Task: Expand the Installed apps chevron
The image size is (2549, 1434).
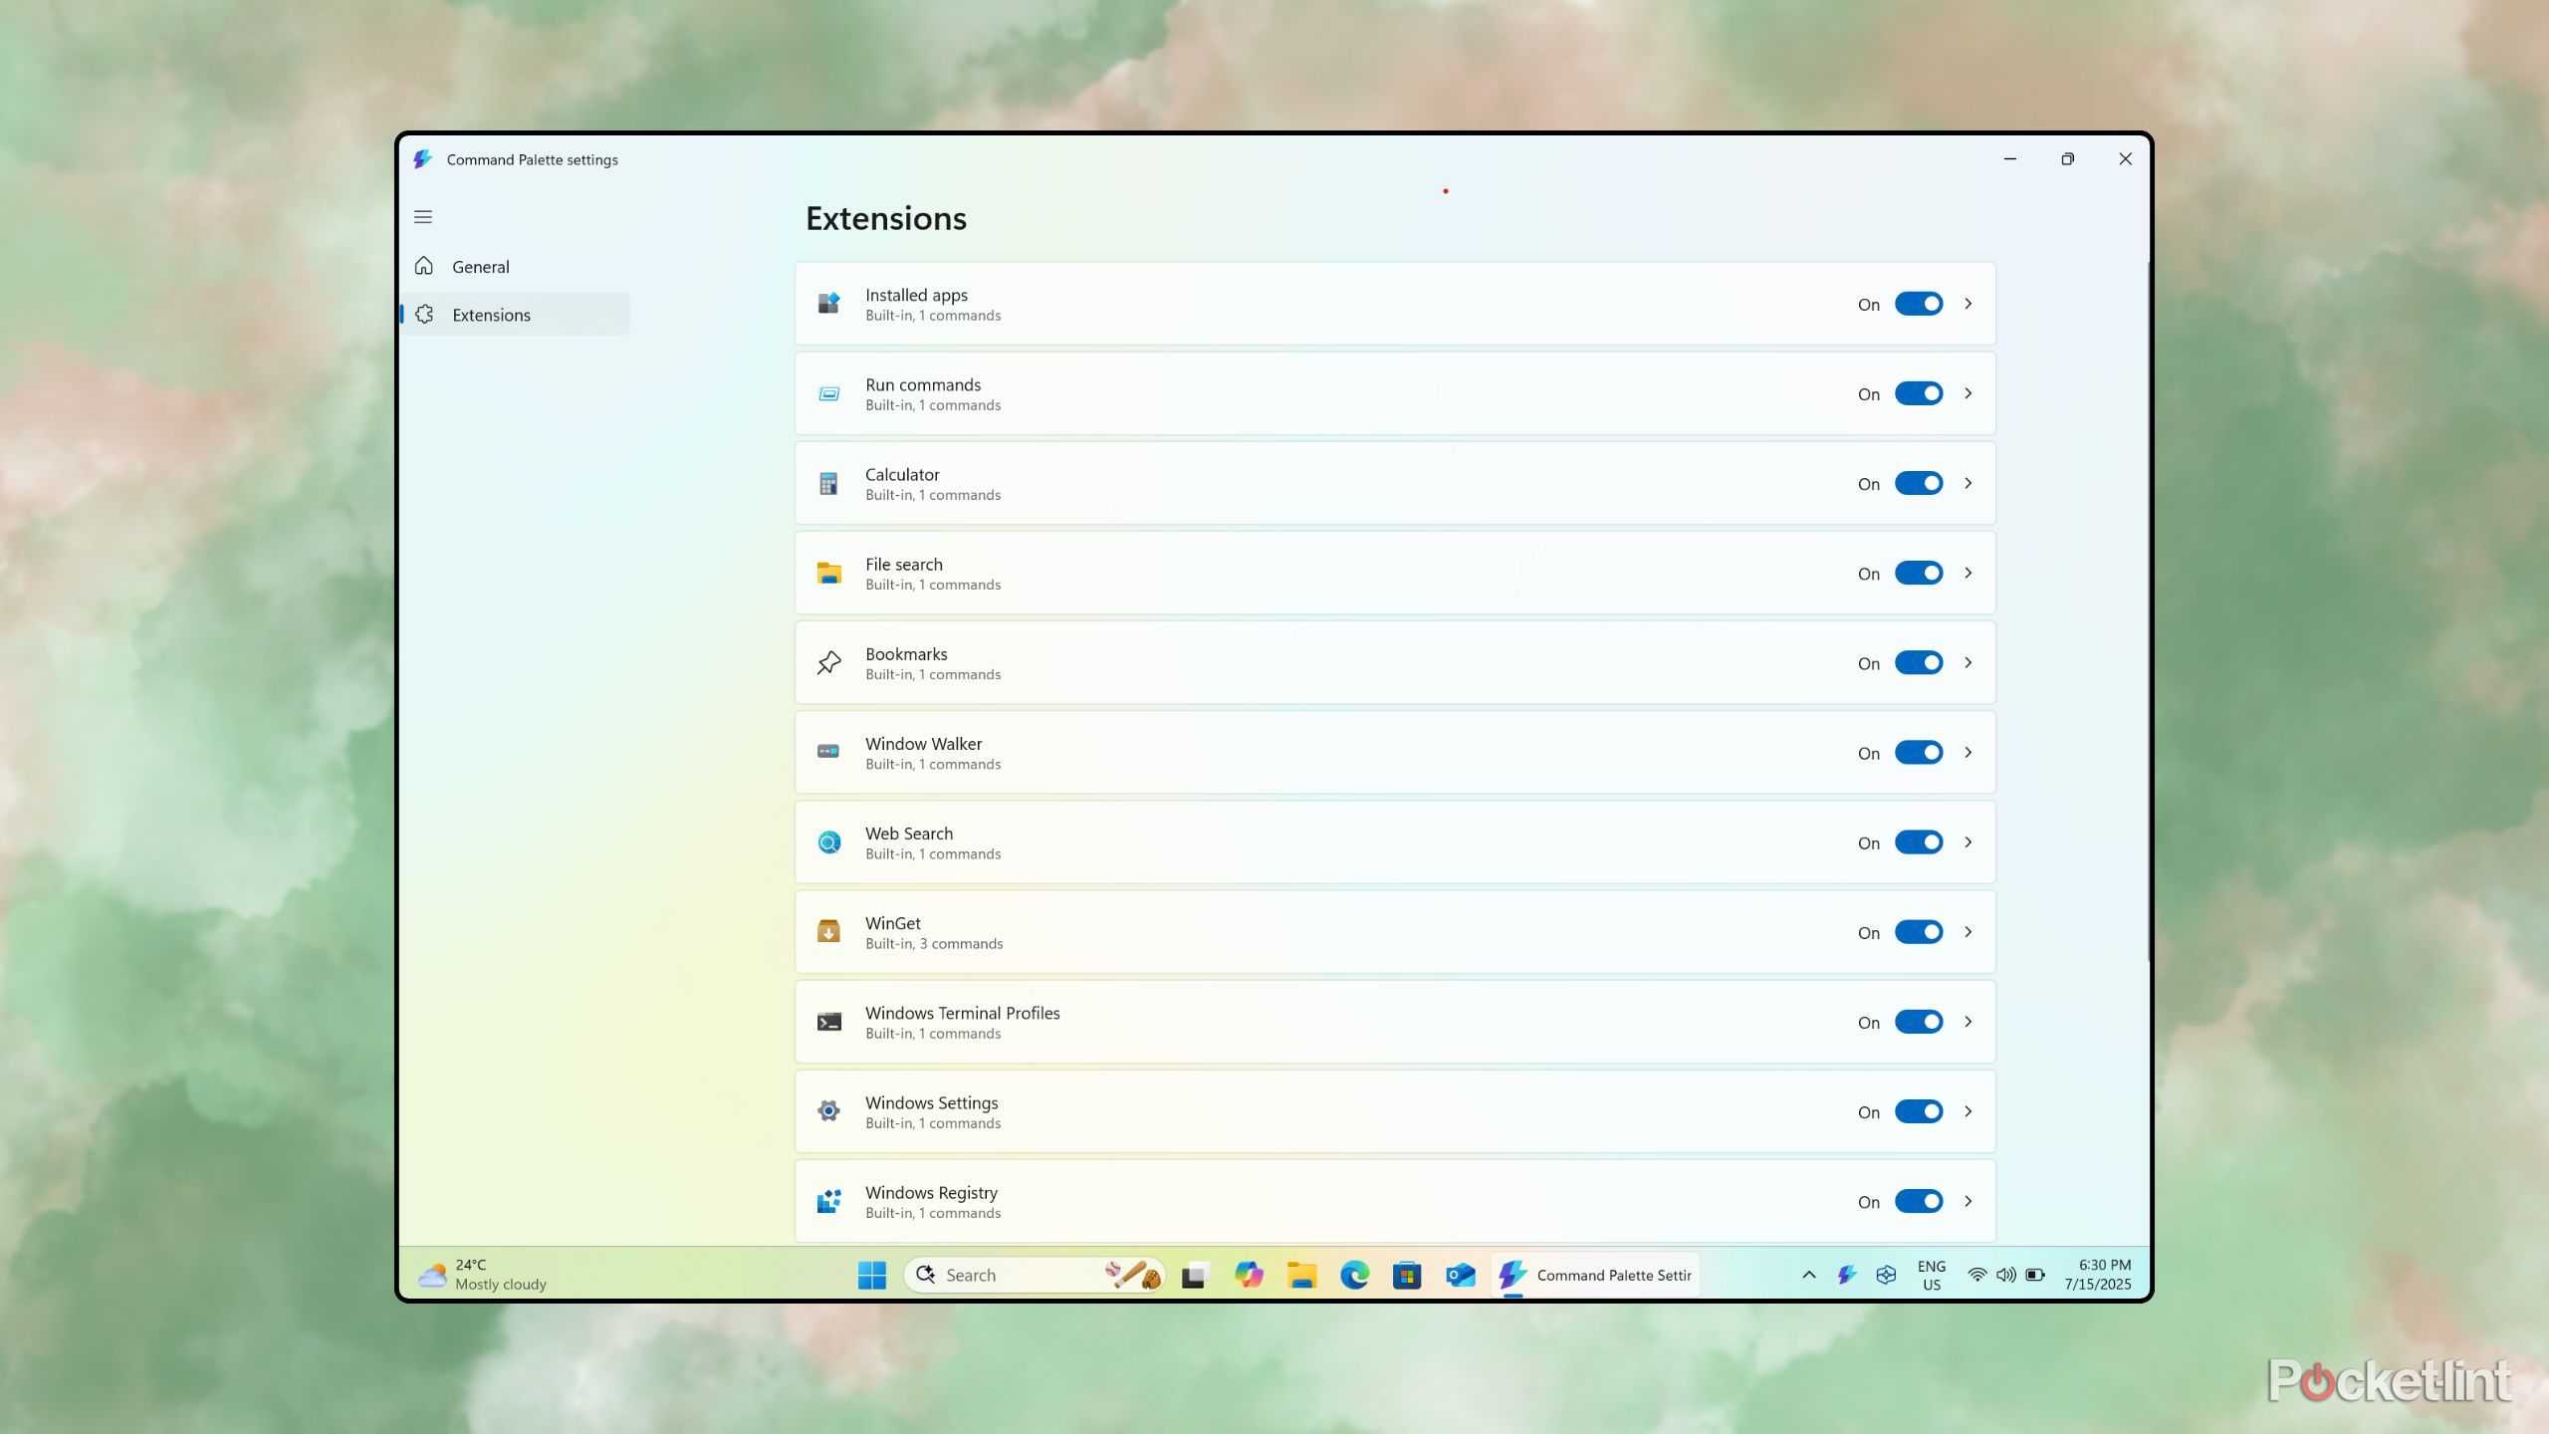Action: point(1969,304)
